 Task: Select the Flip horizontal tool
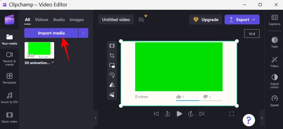112,85
